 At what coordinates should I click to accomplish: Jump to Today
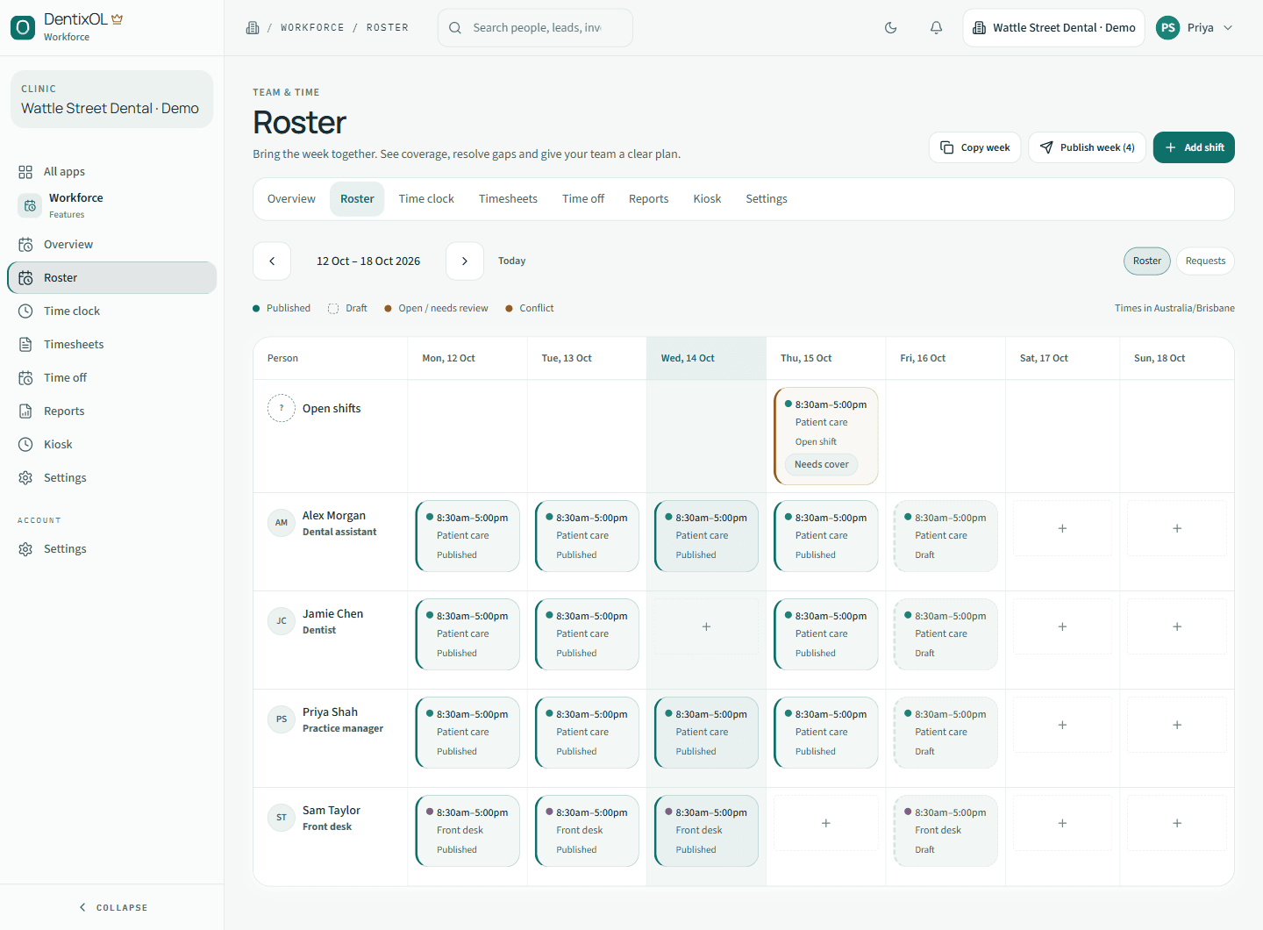click(x=512, y=261)
